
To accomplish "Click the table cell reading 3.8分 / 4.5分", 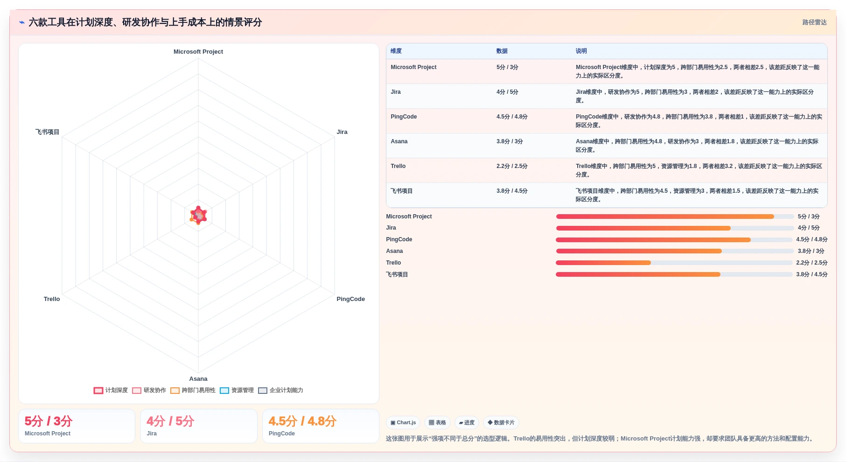I will point(512,191).
